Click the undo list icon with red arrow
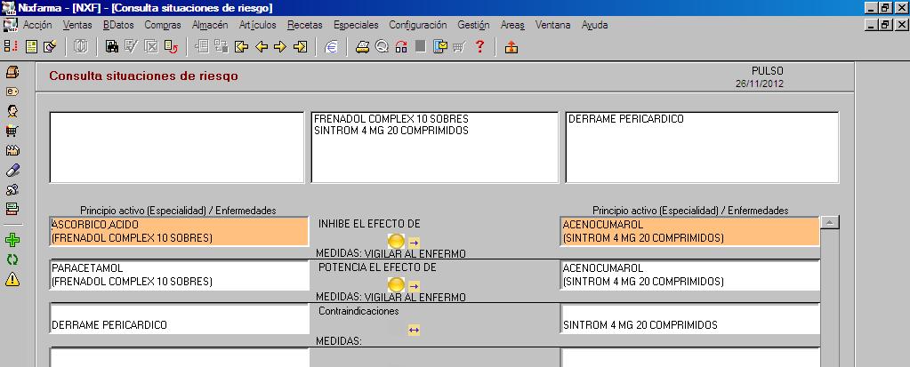Viewport: 910px width, 367px height. tap(171, 46)
